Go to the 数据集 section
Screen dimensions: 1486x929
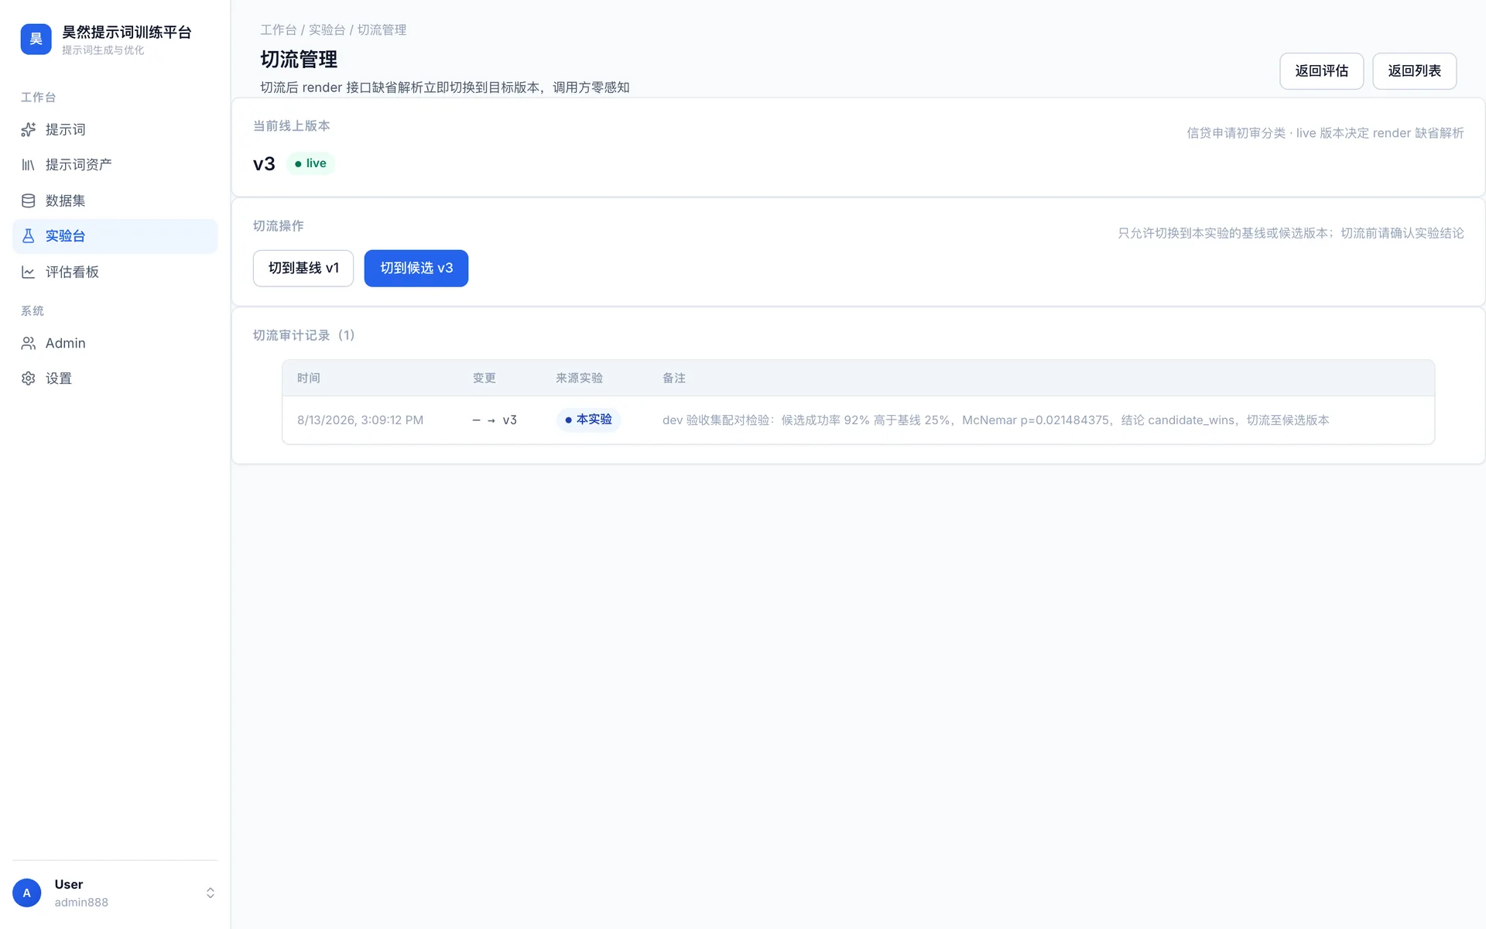115,201
